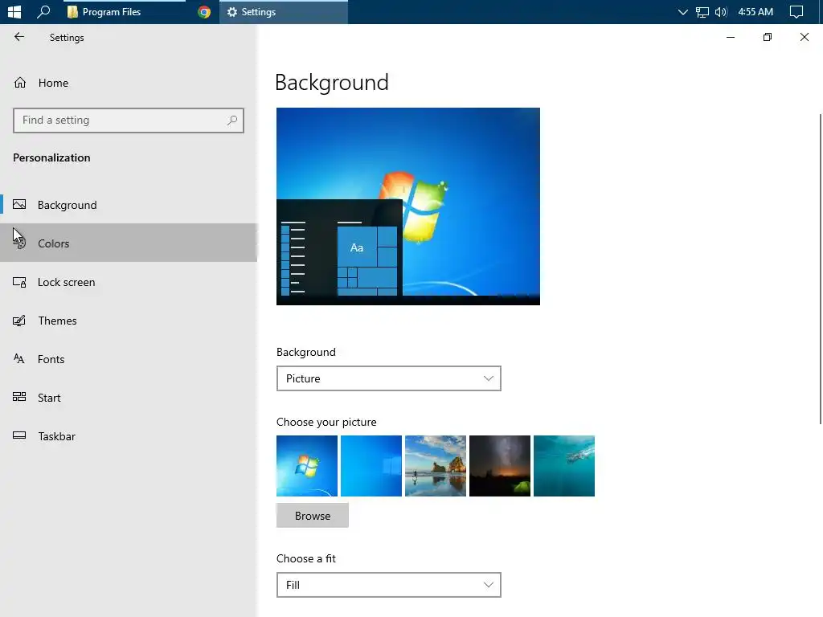
Task: Open the Fonts settings page
Action: click(x=129, y=359)
